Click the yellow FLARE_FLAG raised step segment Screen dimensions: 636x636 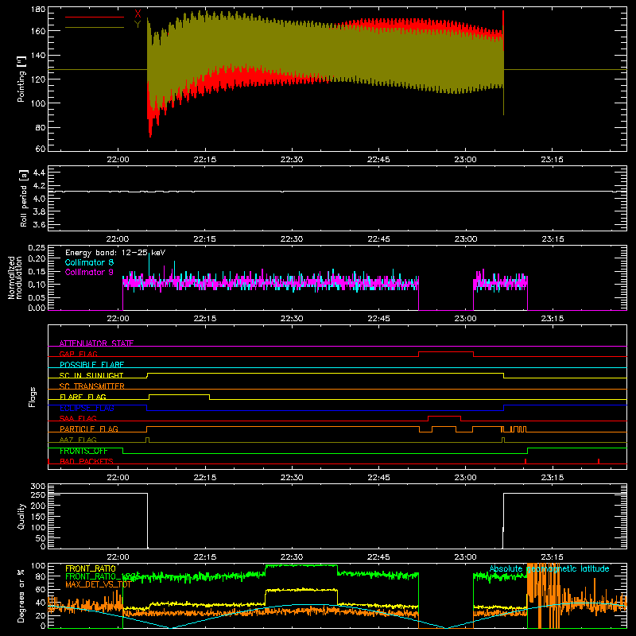[x=180, y=394]
